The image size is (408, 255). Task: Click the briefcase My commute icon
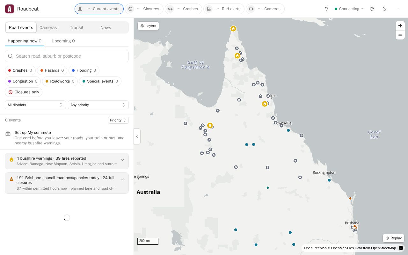[x=8, y=134]
